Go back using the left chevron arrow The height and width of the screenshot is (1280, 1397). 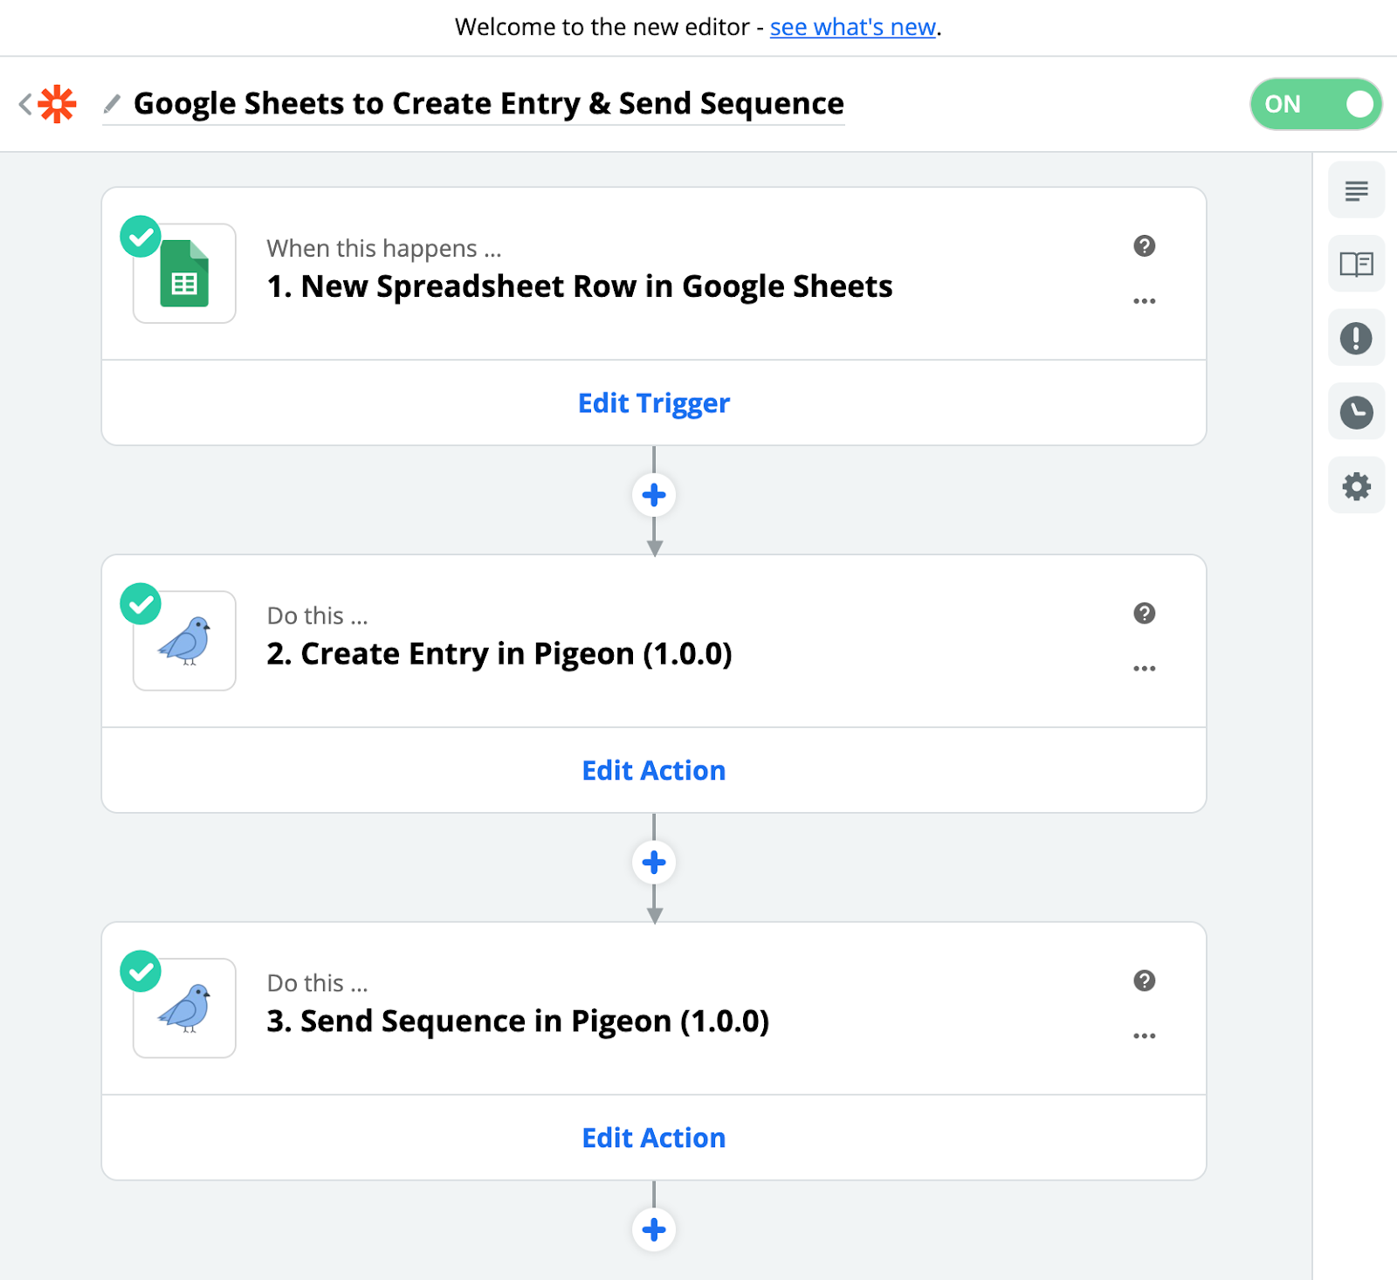click(25, 104)
